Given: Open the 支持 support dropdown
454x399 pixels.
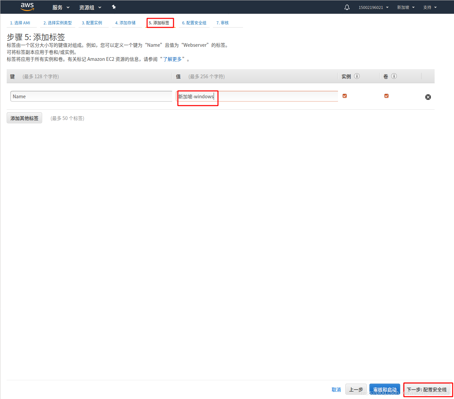Looking at the screenshot, I should [430, 7].
